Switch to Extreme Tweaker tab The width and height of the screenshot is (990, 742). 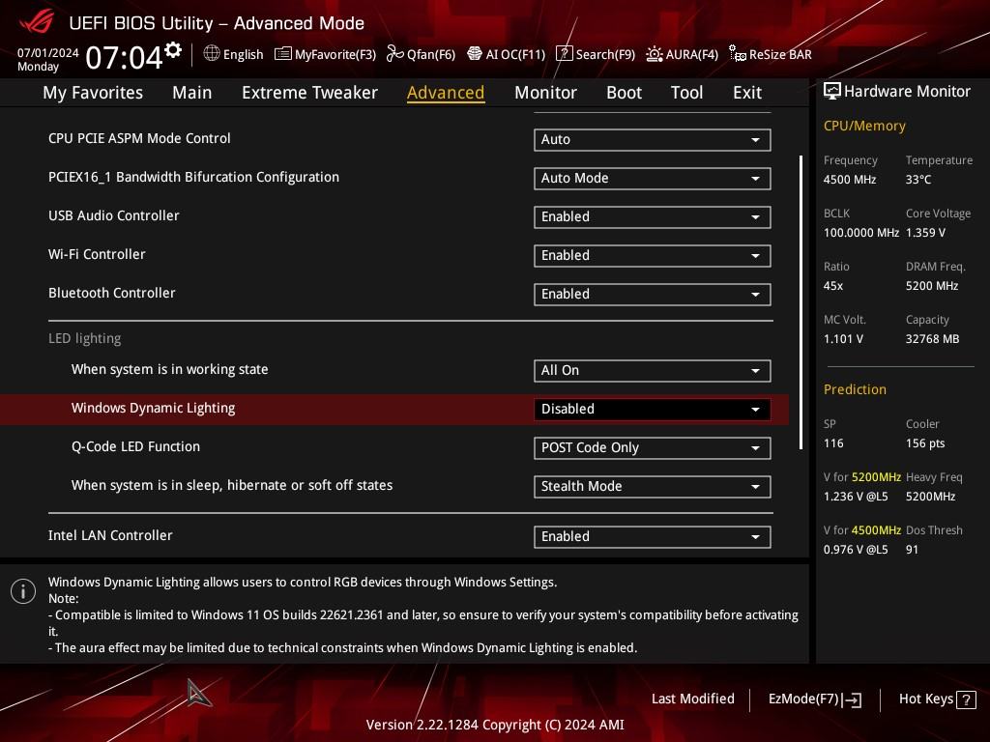point(309,93)
